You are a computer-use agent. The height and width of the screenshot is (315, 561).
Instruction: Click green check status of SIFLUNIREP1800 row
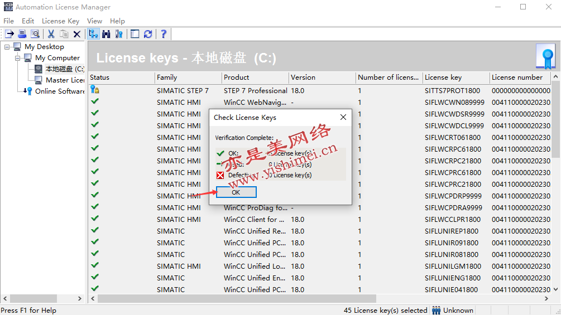[95, 230]
